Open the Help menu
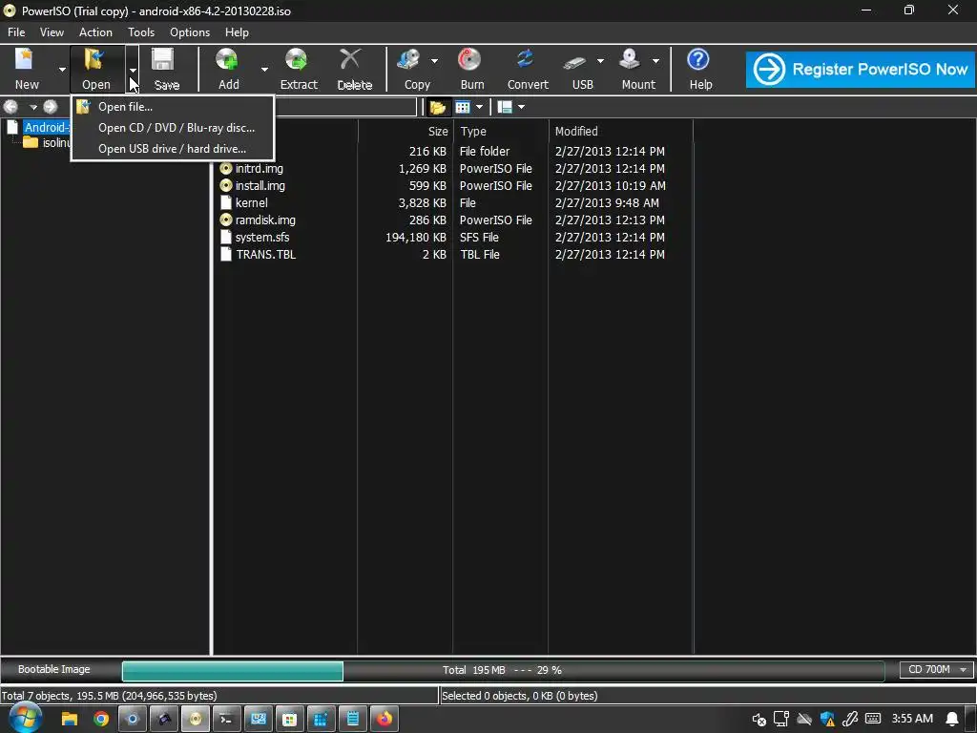Viewport: 977px width, 733px height. coord(237,32)
